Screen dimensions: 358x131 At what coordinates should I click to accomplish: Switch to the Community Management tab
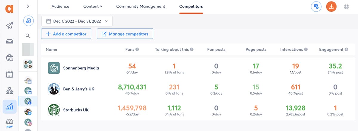(141, 6)
